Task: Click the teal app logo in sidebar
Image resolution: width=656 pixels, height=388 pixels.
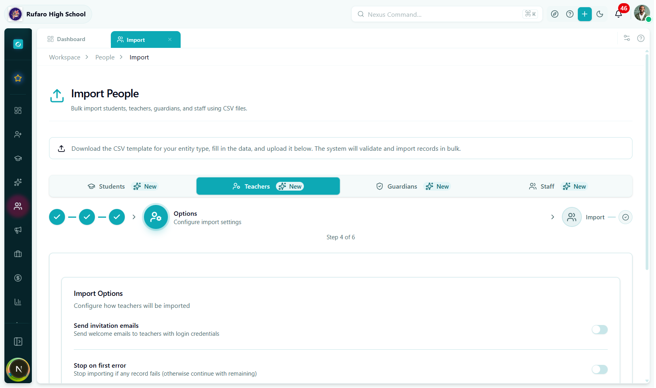Action: pos(18,44)
